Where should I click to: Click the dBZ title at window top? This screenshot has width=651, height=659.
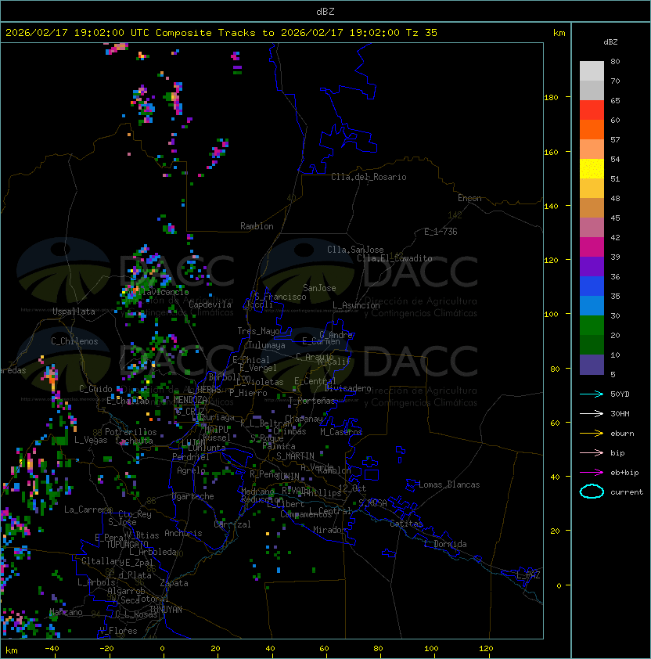coord(325,11)
